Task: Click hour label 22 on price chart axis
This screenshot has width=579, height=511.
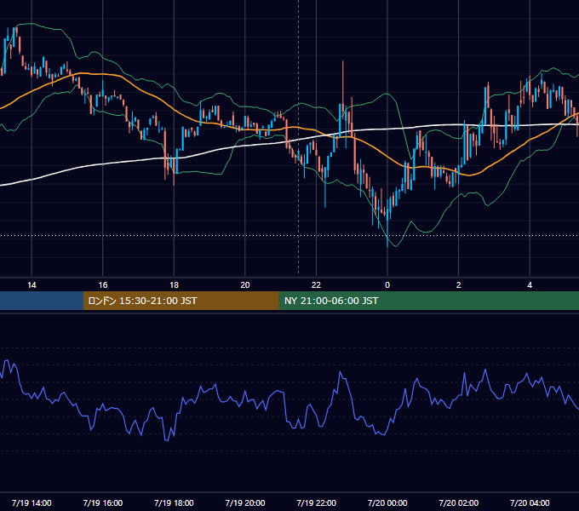Action: (x=317, y=285)
